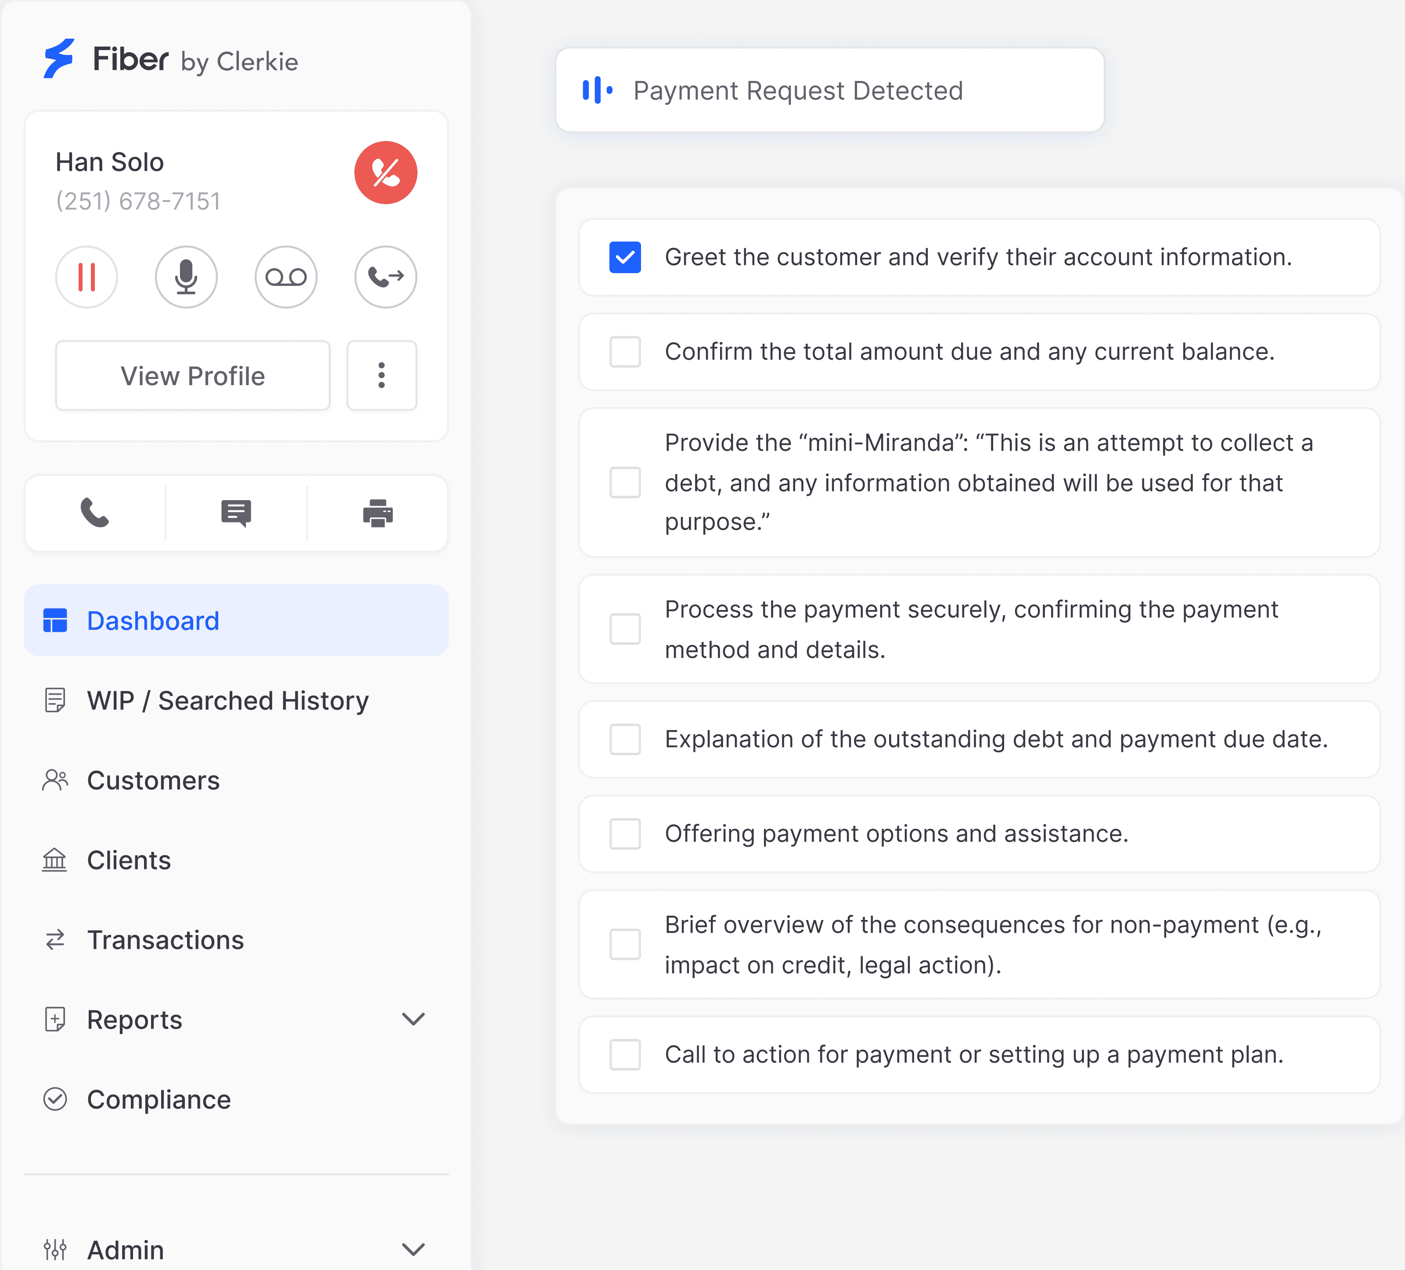
Task: Uncheck the 'Greet the customer' checkbox
Action: 624,257
